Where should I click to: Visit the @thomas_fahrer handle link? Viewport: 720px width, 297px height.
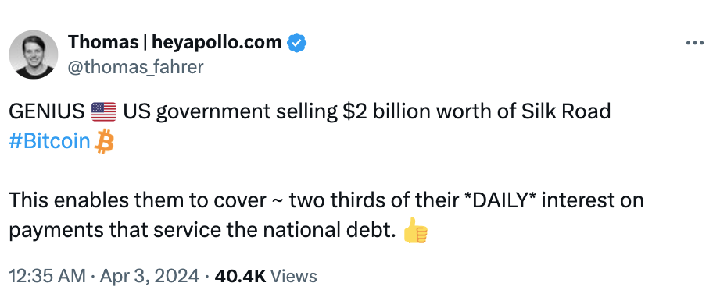click(x=135, y=67)
